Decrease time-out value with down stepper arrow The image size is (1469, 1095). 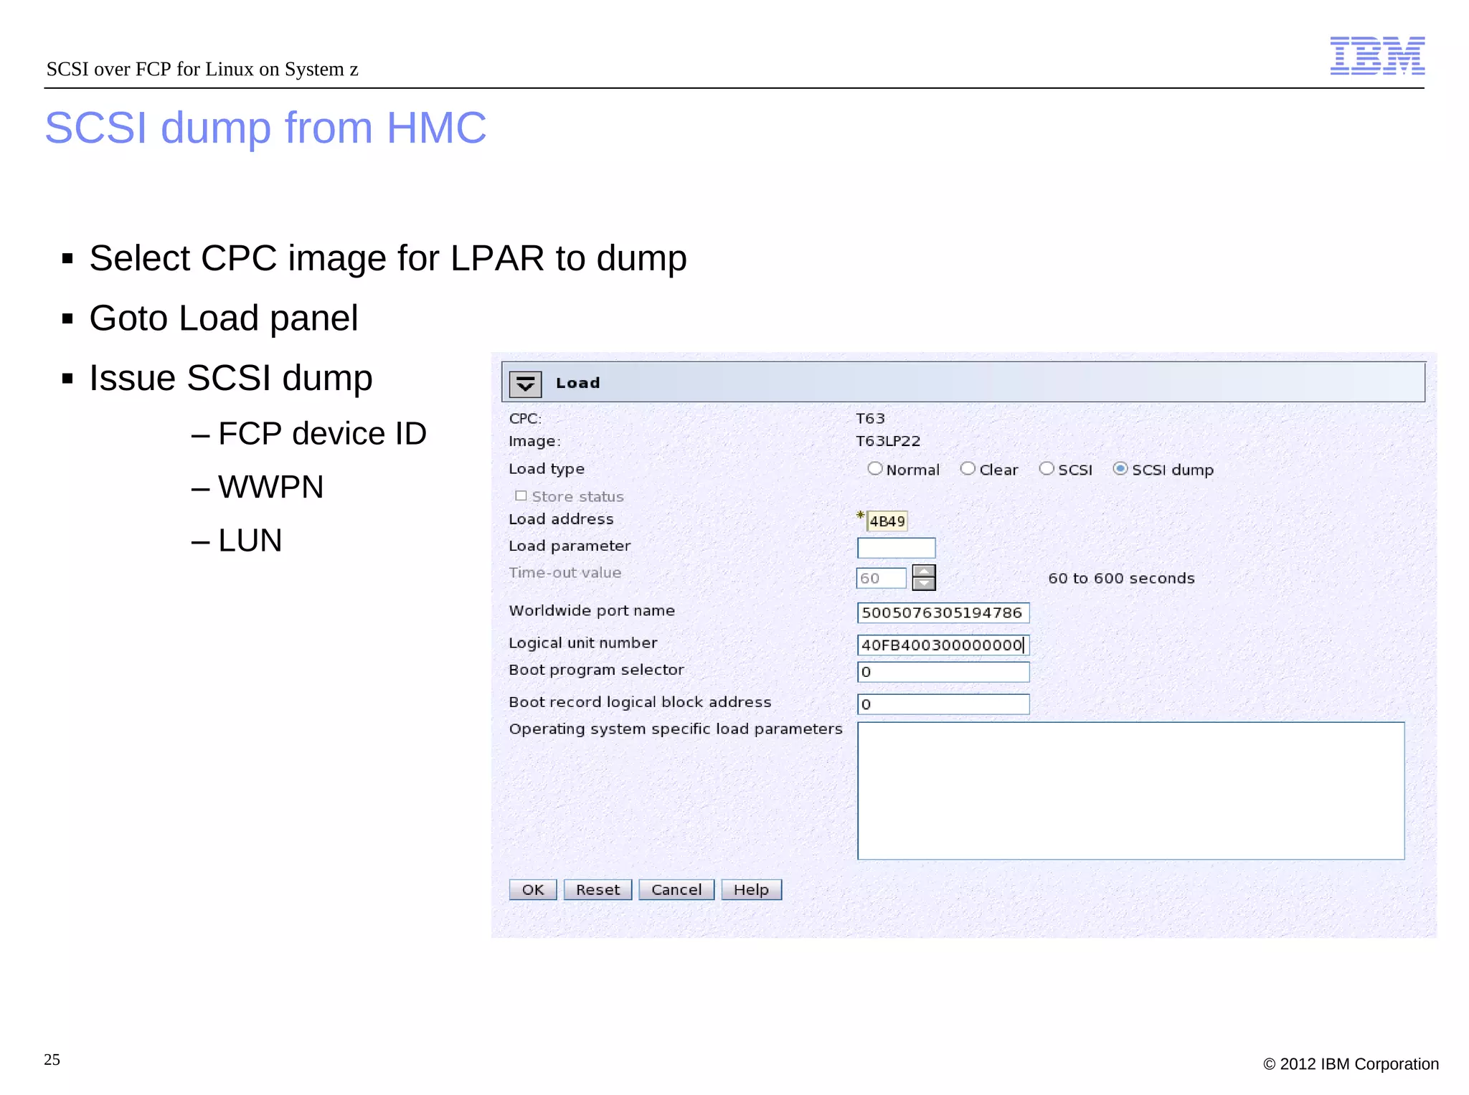[924, 584]
